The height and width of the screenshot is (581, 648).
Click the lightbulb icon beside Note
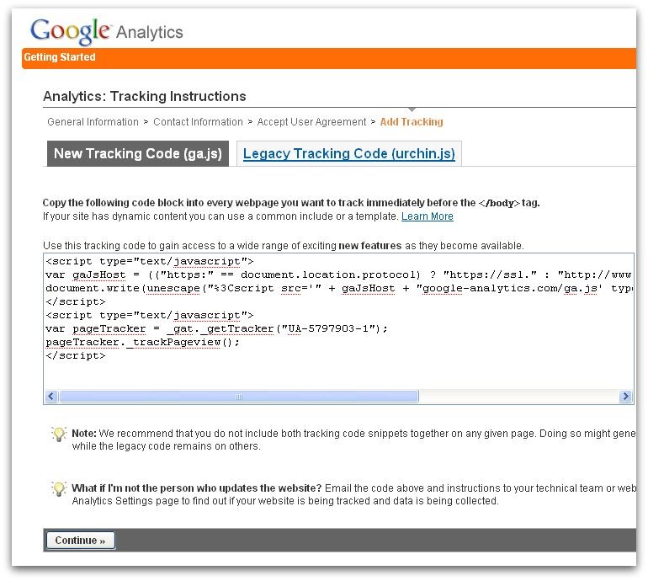coord(59,434)
